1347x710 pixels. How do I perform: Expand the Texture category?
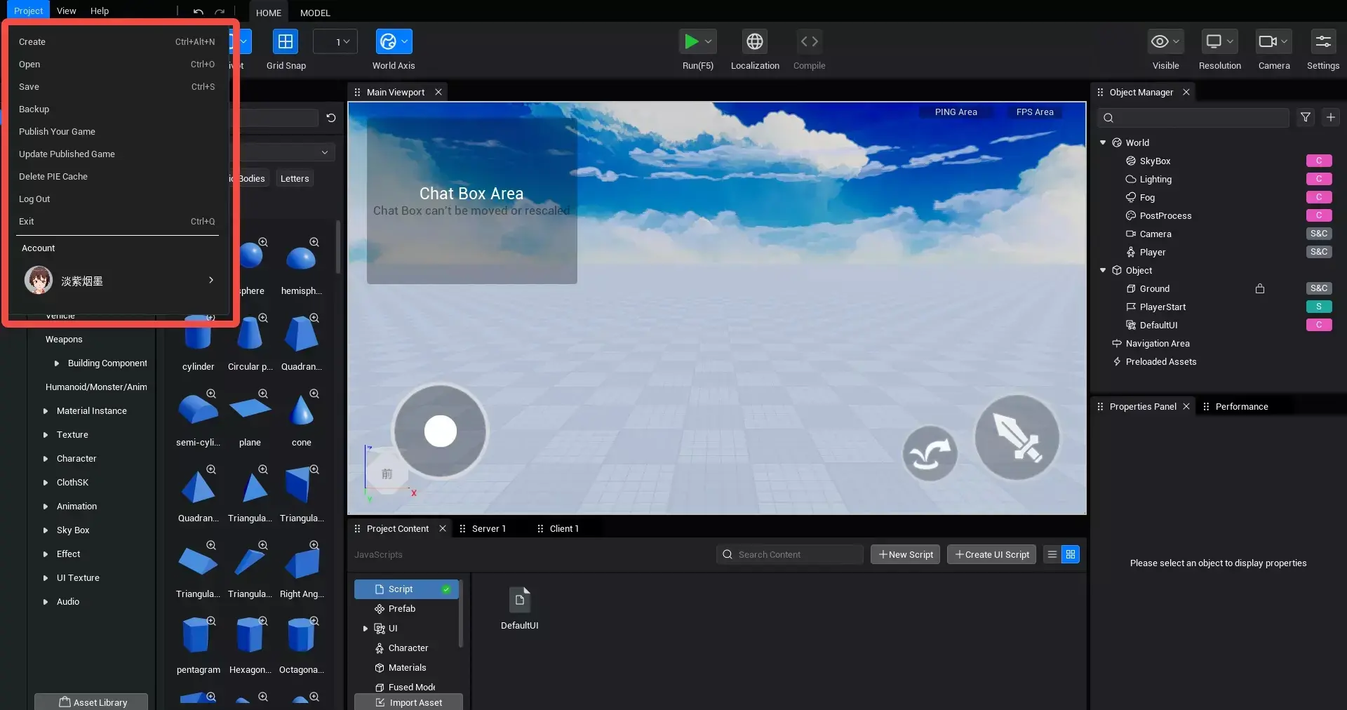pos(46,435)
